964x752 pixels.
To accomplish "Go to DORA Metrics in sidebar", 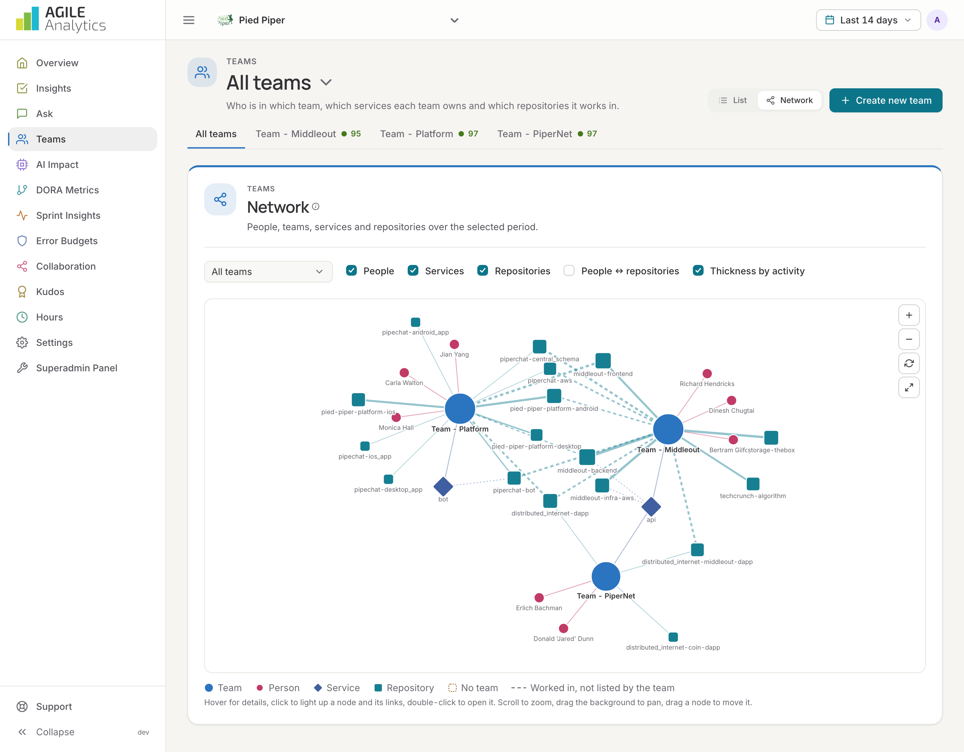I will [83, 190].
